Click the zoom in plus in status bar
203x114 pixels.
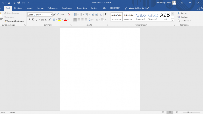point(201,112)
